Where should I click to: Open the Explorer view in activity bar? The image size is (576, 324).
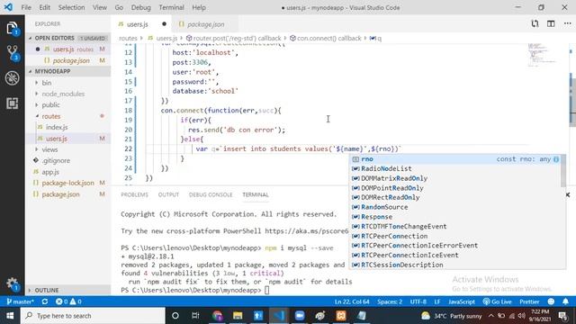12,29
